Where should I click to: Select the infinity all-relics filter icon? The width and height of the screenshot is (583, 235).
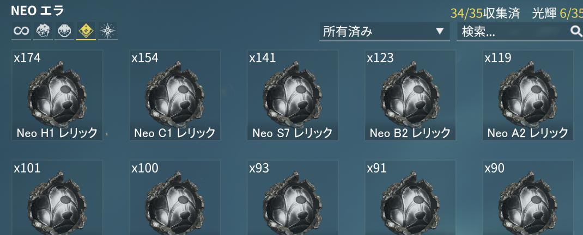point(21,31)
